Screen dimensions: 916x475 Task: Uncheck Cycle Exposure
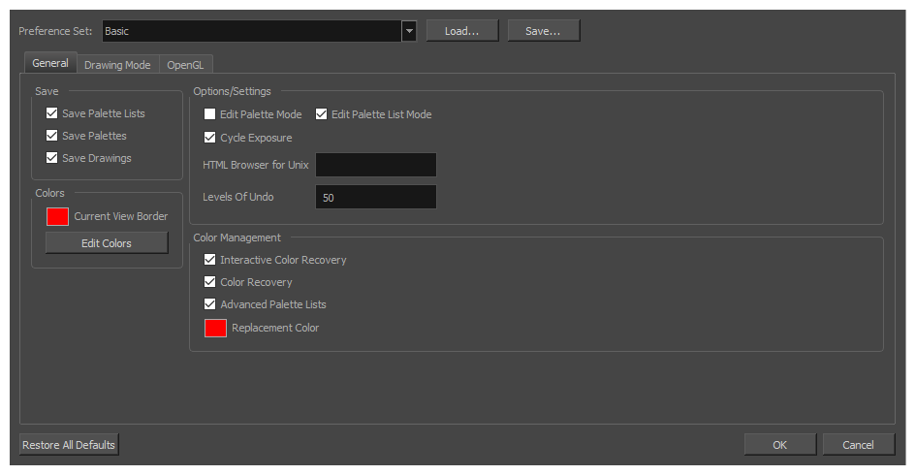(x=209, y=138)
